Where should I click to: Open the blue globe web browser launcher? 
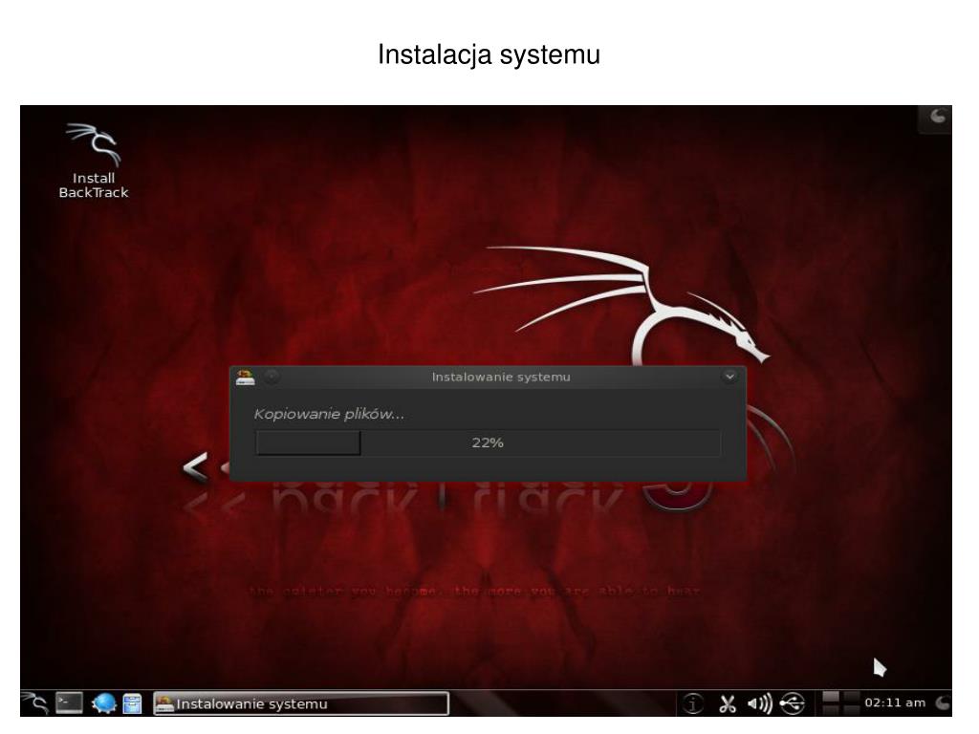coord(103,703)
